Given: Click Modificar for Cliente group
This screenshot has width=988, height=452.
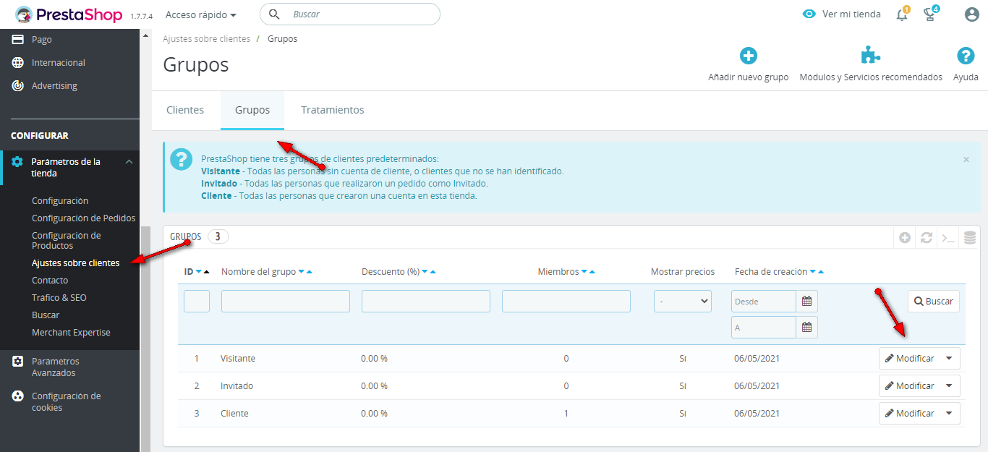Looking at the screenshot, I should pyautogui.click(x=910, y=413).
